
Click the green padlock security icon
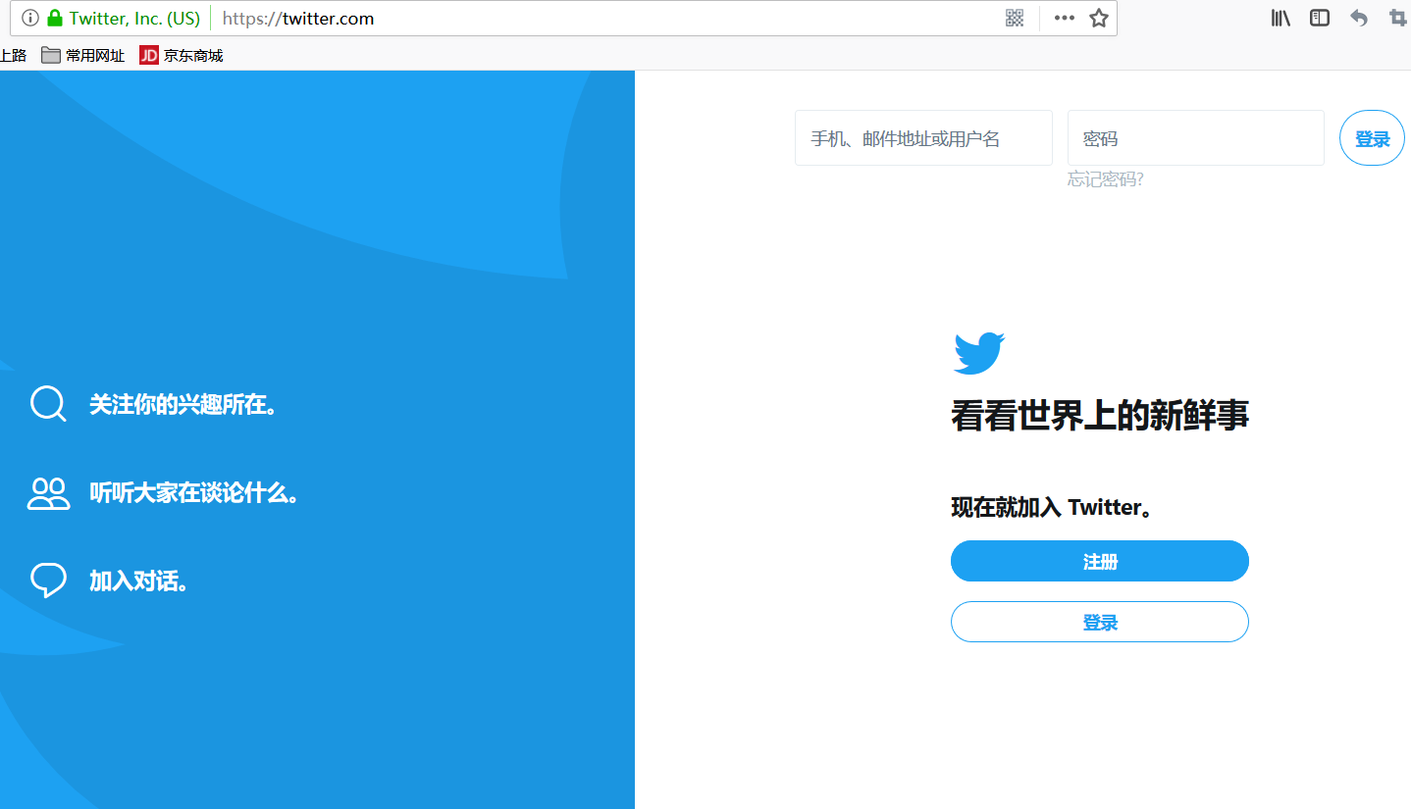tap(55, 18)
